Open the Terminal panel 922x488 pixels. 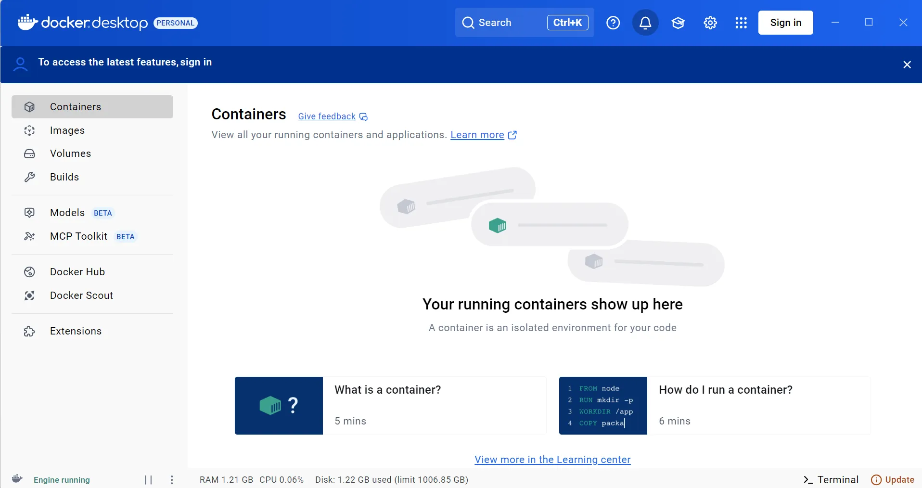[831, 480]
